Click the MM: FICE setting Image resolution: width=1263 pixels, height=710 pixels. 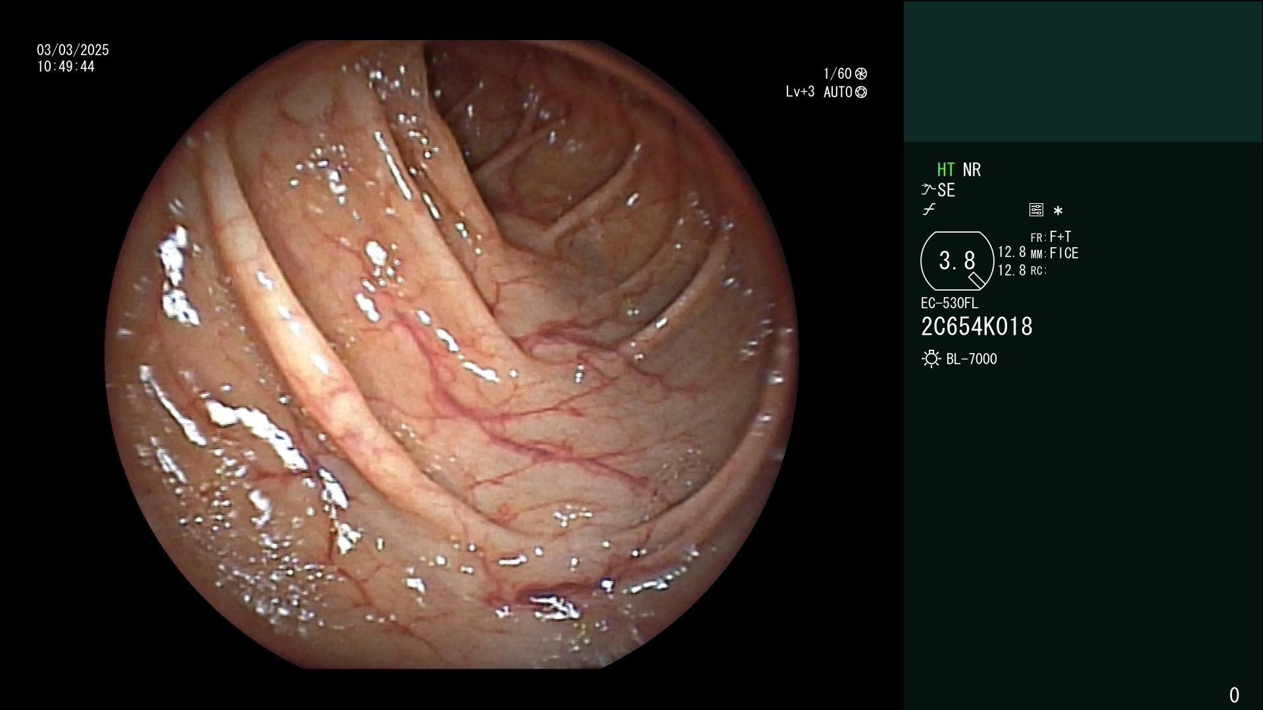[1054, 253]
